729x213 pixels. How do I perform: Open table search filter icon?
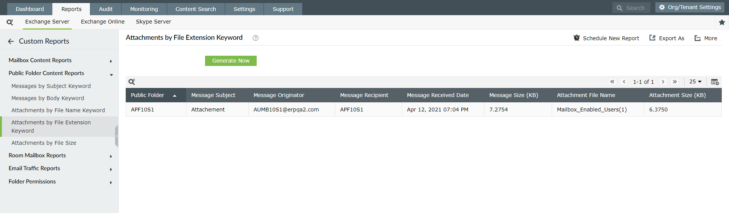click(132, 82)
